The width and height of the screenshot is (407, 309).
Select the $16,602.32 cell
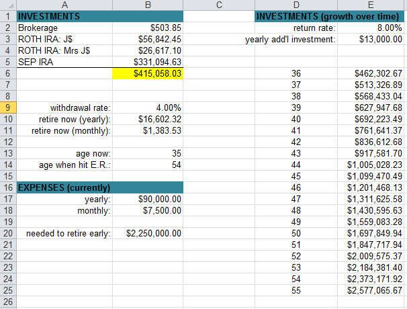148,119
